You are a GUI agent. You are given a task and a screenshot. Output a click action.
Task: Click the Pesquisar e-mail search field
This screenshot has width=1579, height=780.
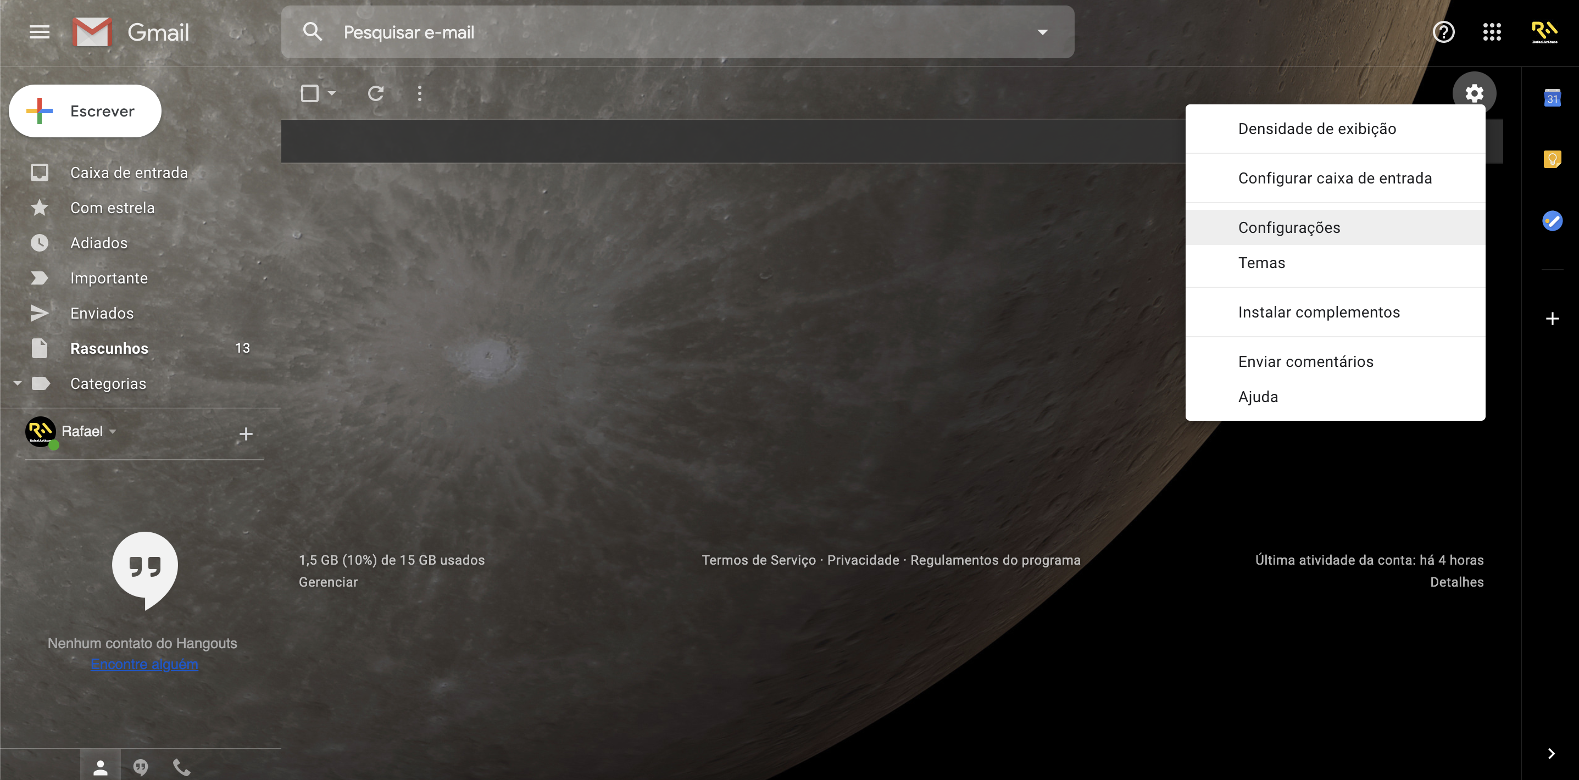[674, 32]
